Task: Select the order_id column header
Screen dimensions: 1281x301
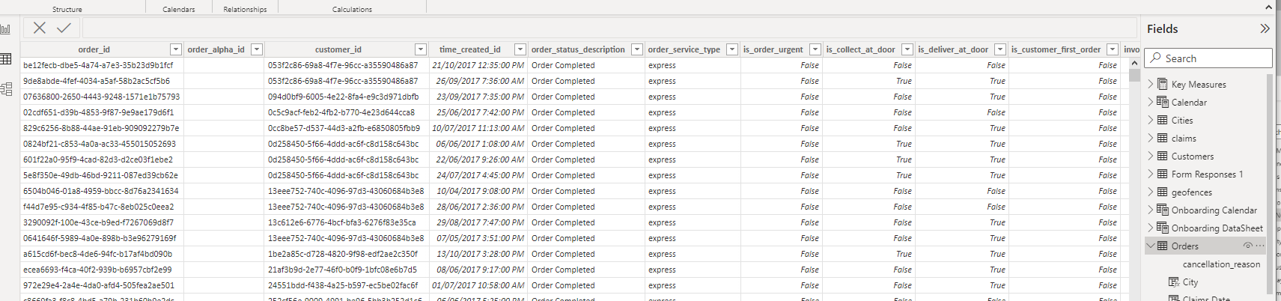Action: point(94,49)
